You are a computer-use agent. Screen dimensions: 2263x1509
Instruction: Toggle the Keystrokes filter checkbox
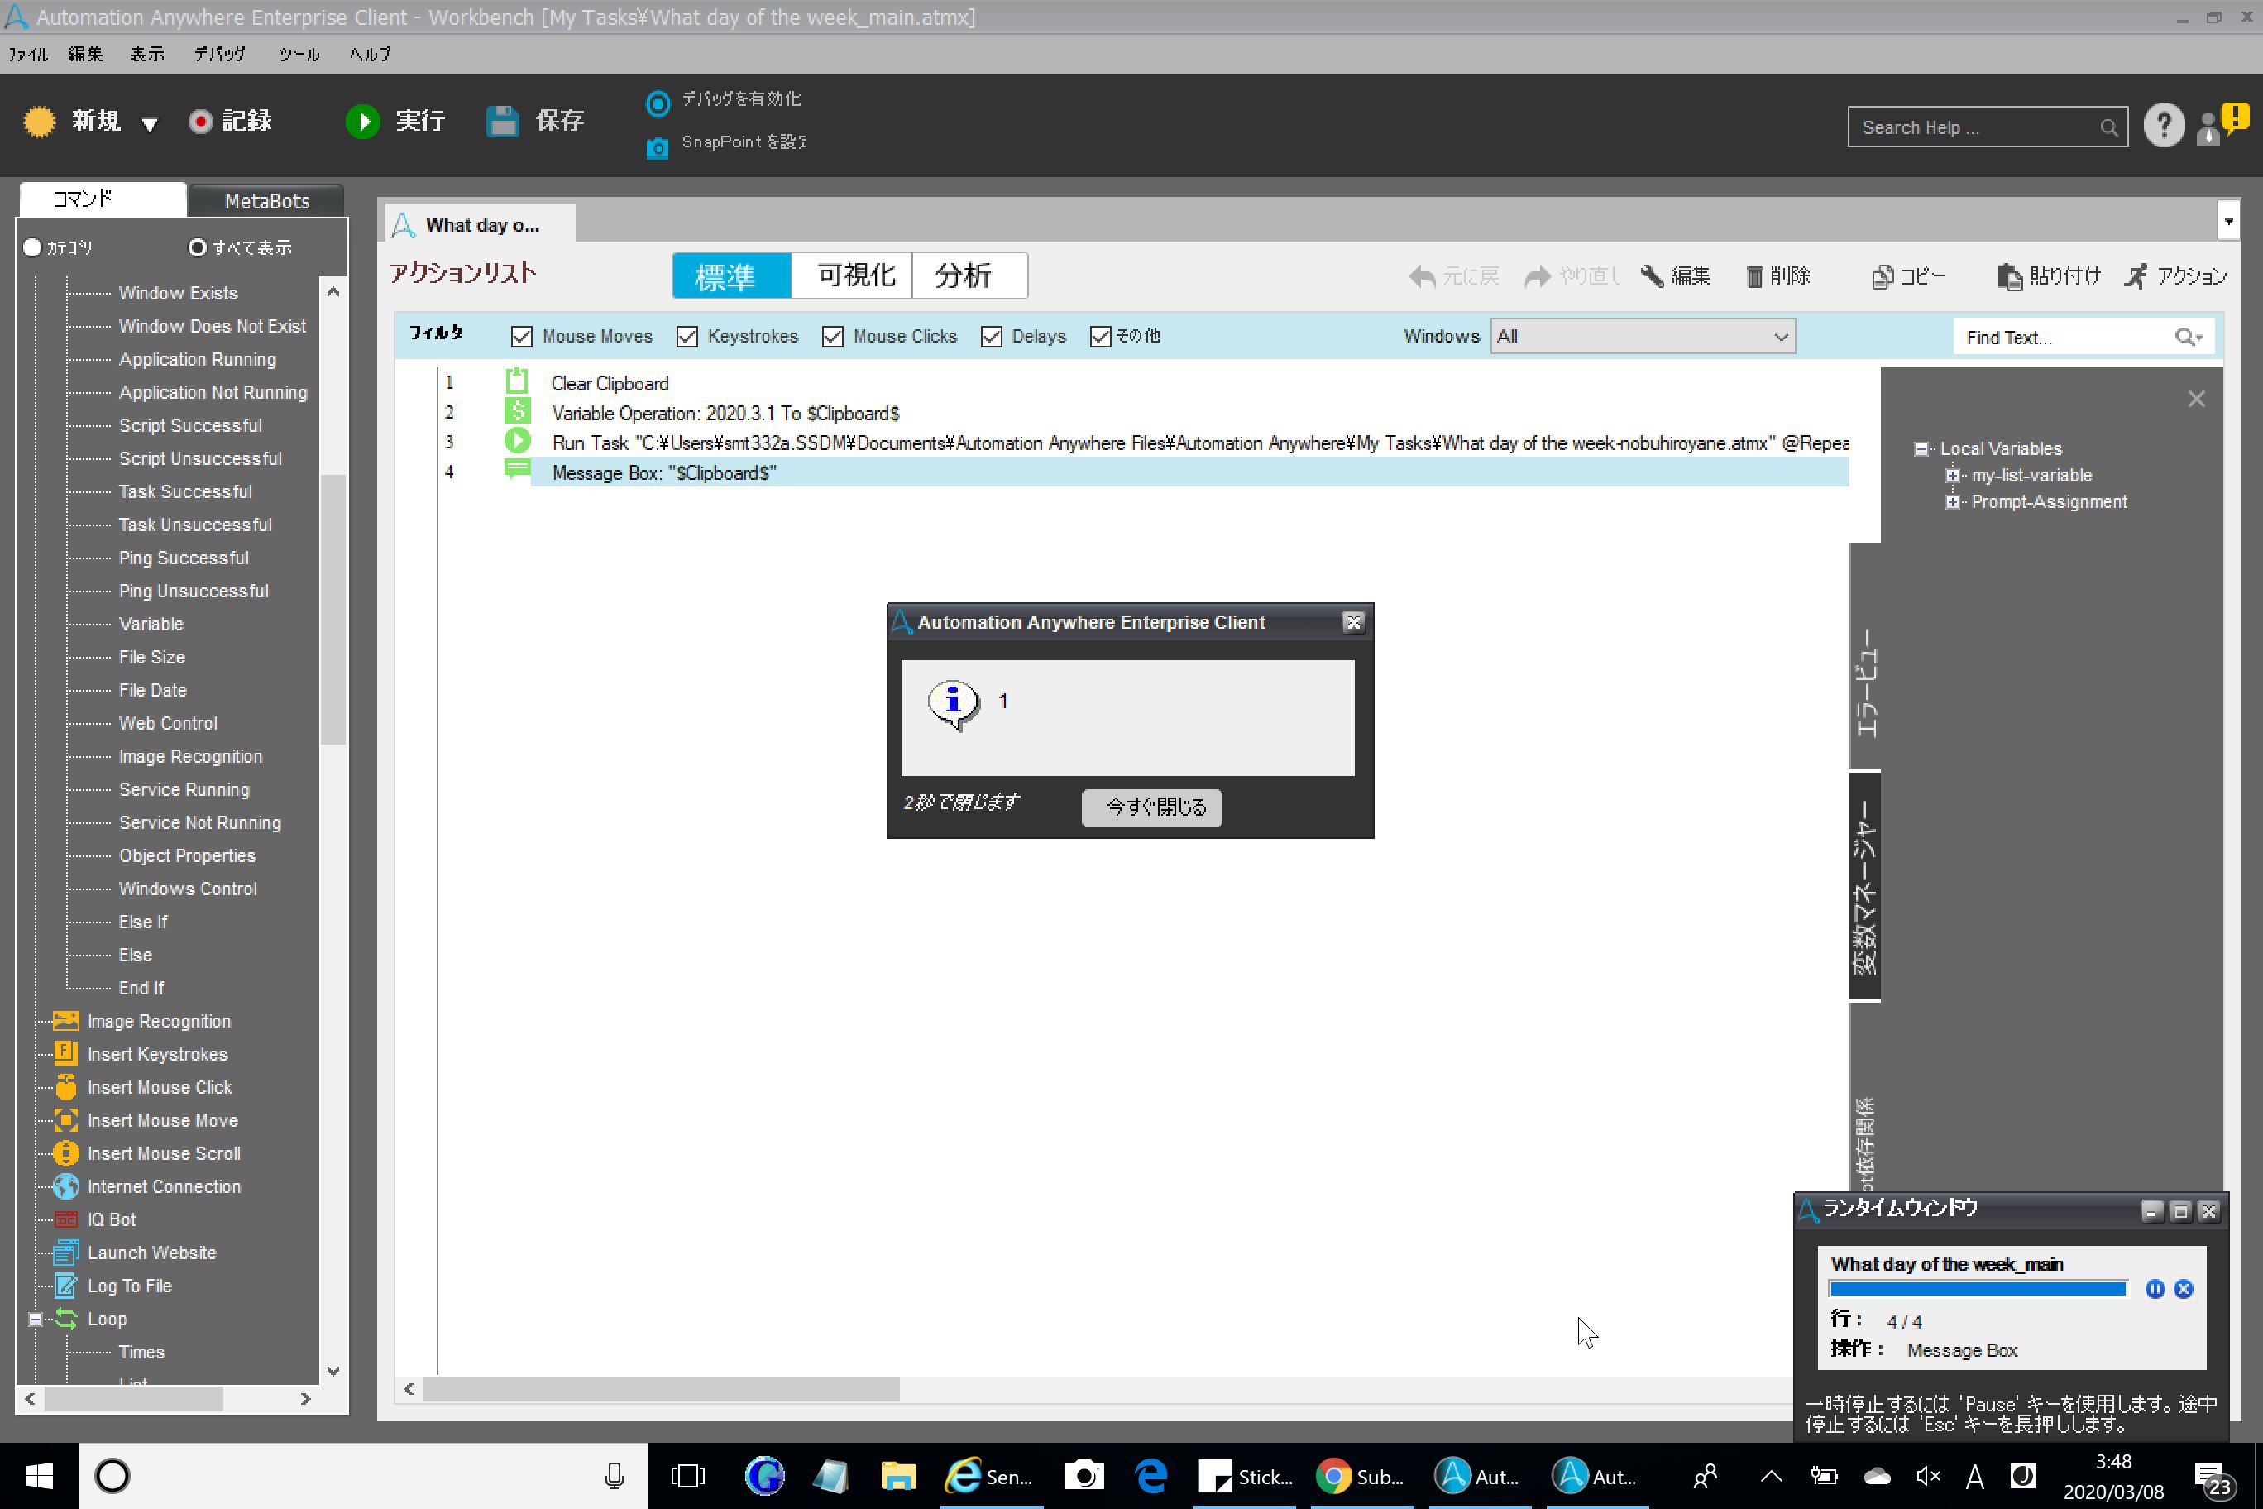(687, 336)
